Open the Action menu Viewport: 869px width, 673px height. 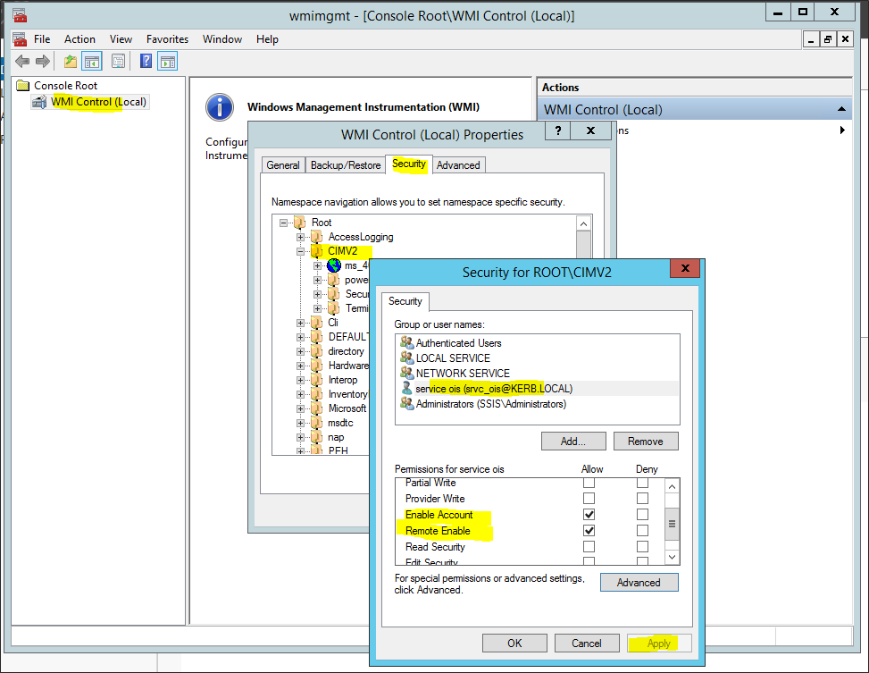coord(79,39)
